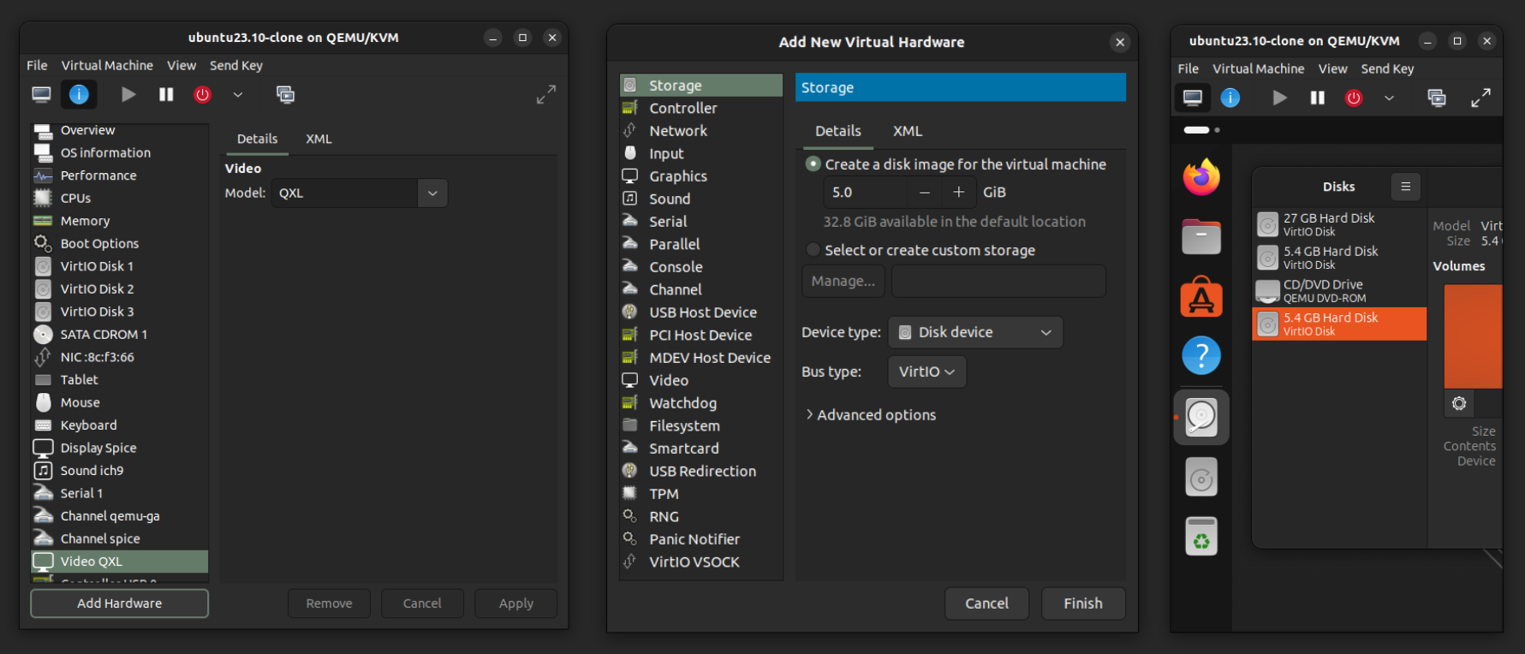Image resolution: width=1525 pixels, height=654 pixels.
Task: Open Send Key menu in right window
Action: [1387, 68]
